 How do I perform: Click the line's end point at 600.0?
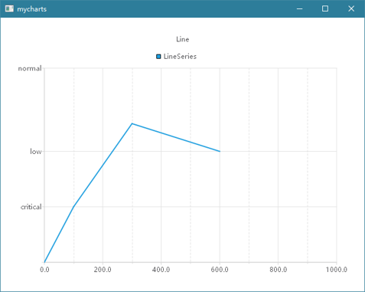(220, 152)
